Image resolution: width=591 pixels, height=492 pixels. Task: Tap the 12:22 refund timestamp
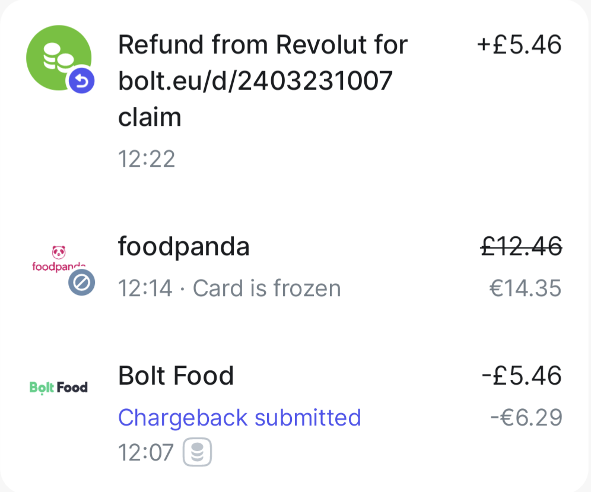tap(147, 159)
